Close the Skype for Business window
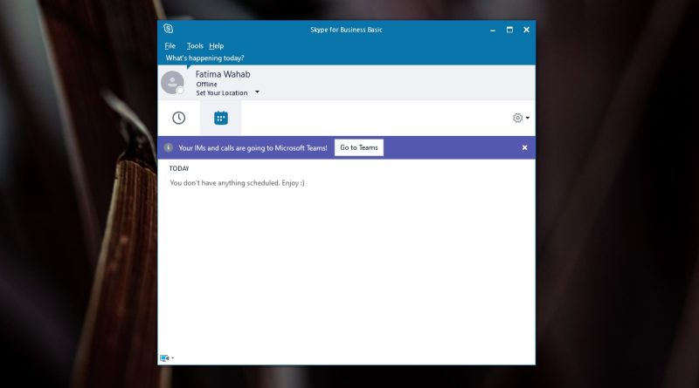Viewport: 699px width, 388px height. click(527, 30)
